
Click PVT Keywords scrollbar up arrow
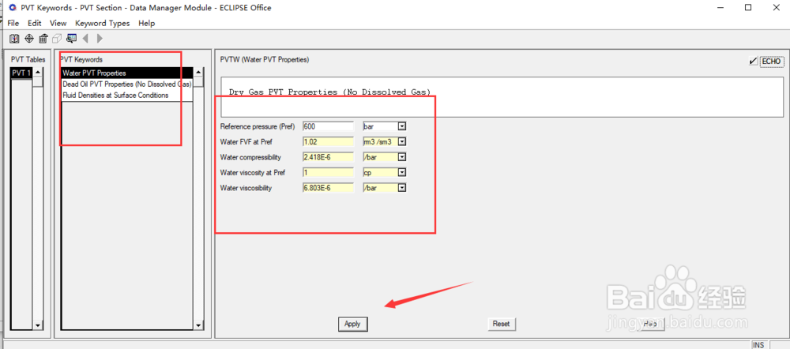[200, 73]
